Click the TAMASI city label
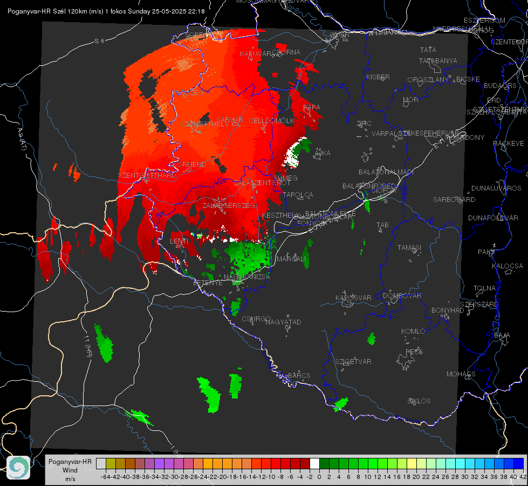528x486 pixels. [x=409, y=247]
